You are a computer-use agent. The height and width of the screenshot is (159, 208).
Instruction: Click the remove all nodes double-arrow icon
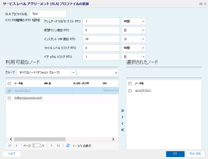pyautogui.click(x=122, y=130)
